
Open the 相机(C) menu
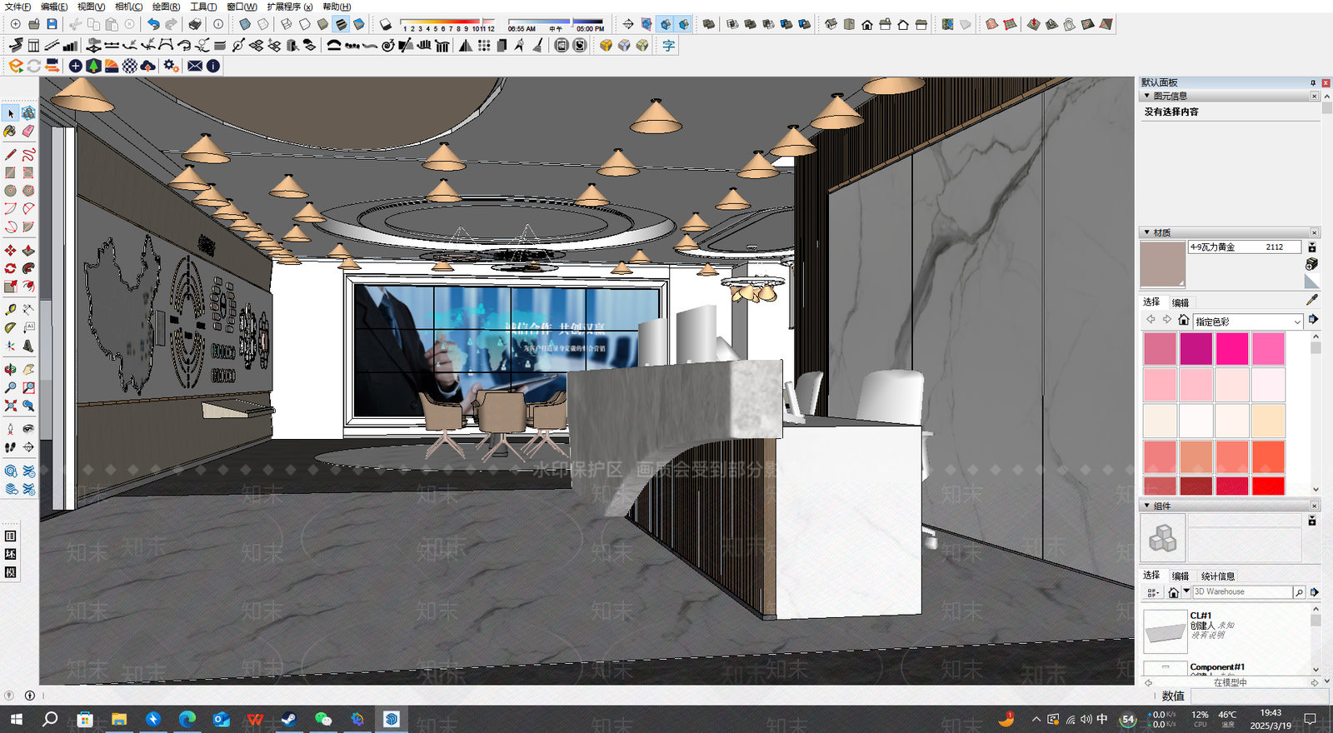click(128, 7)
